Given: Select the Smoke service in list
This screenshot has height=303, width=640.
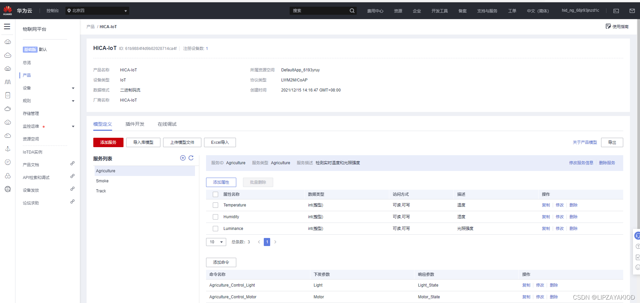Looking at the screenshot, I should 145,181.
